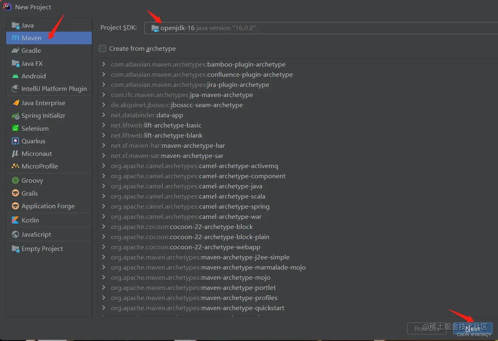Choose Kotlin project type label

point(30,220)
